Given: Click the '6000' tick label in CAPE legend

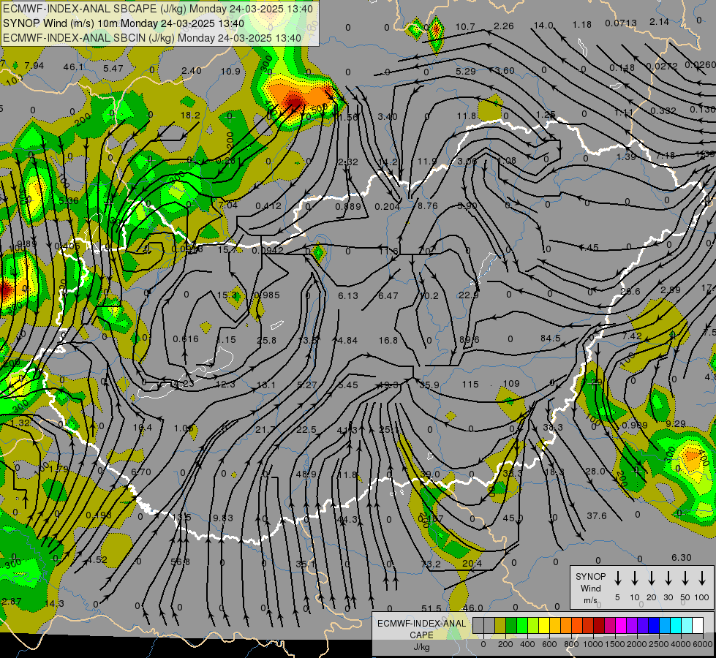Looking at the screenshot, I should [x=702, y=644].
